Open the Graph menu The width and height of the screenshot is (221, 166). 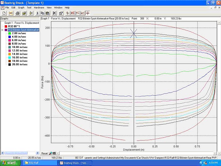pyautogui.click(x=21, y=7)
